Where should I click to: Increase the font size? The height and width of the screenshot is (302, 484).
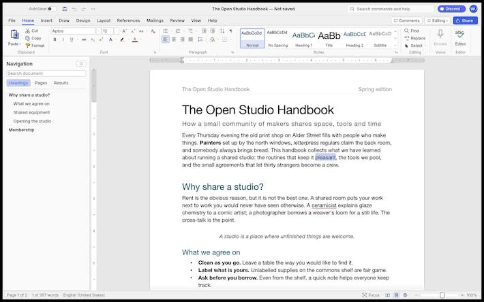click(124, 31)
